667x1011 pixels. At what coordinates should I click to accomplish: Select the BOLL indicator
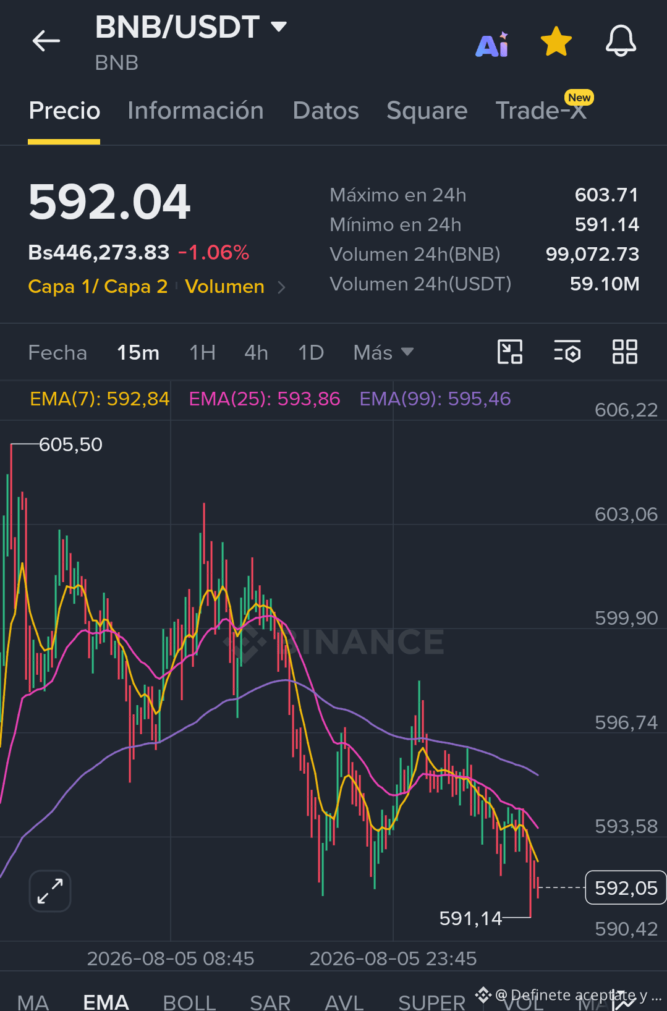[189, 1001]
